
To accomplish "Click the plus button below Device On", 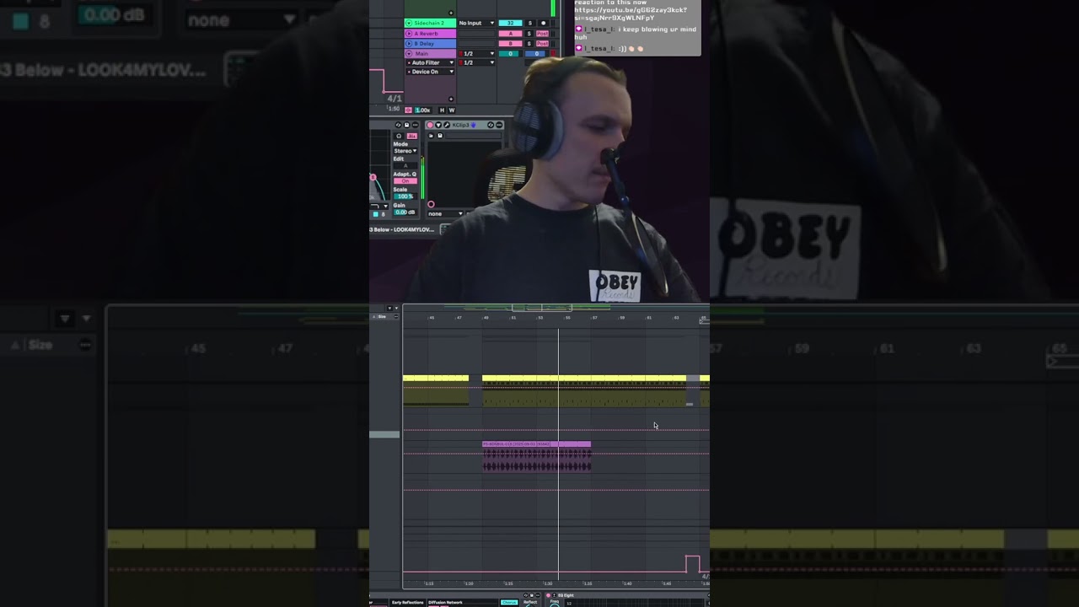I will (451, 99).
